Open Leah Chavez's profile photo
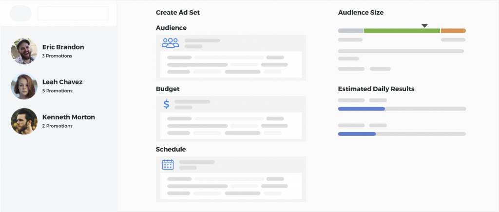Viewport: 499px width, 212px height. tap(24, 86)
